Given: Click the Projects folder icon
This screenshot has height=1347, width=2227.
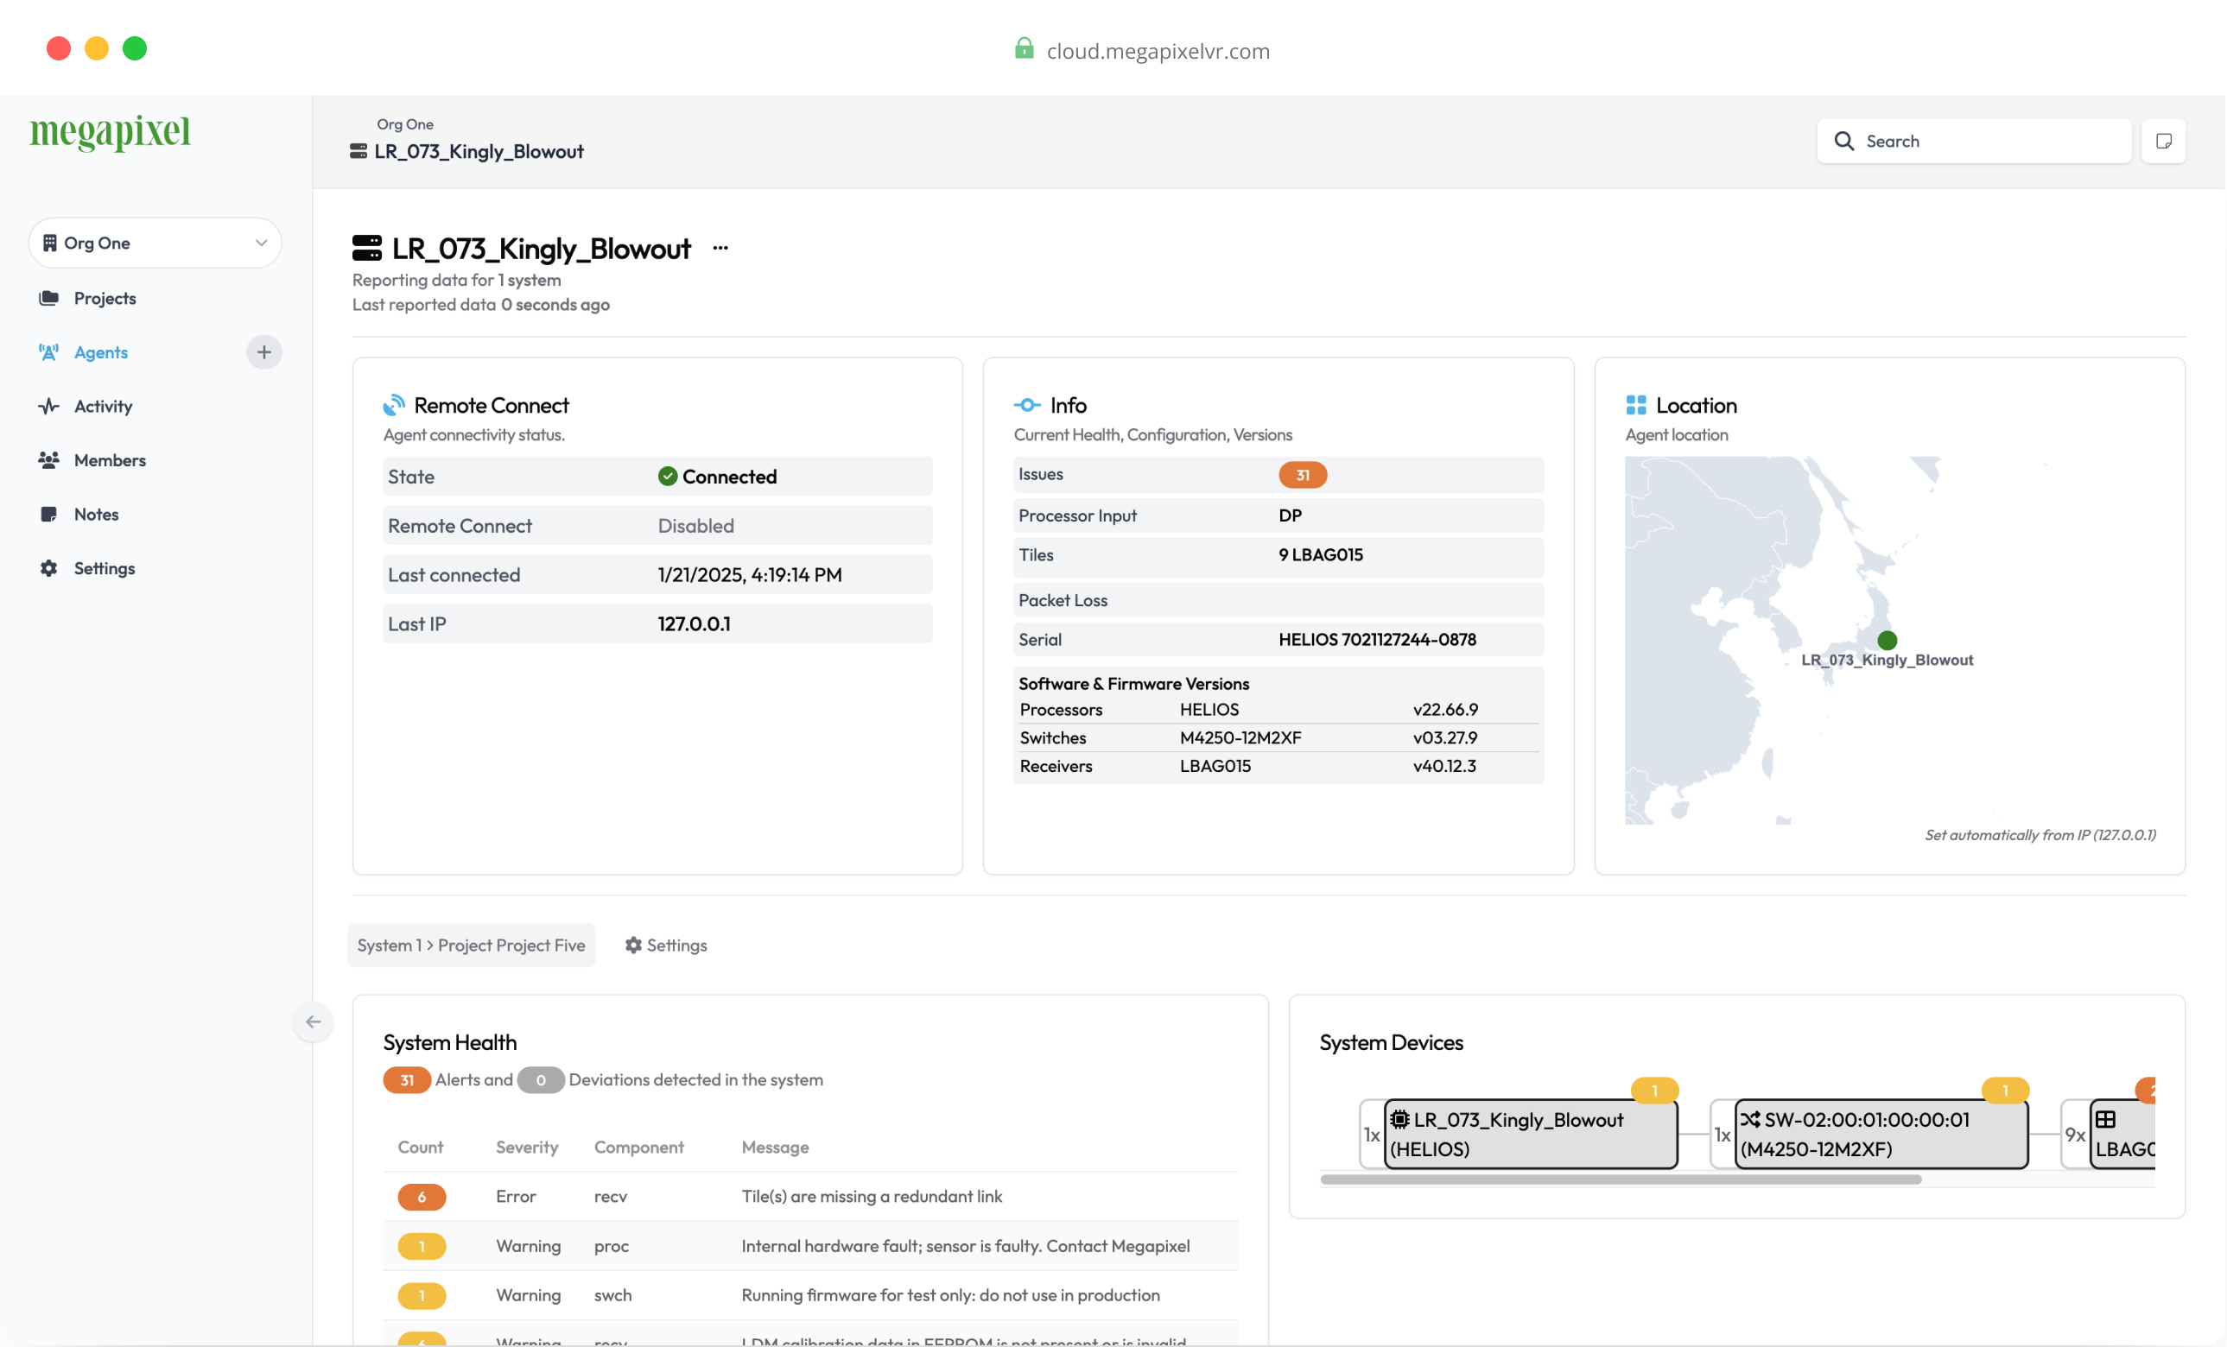Looking at the screenshot, I should pos(48,298).
